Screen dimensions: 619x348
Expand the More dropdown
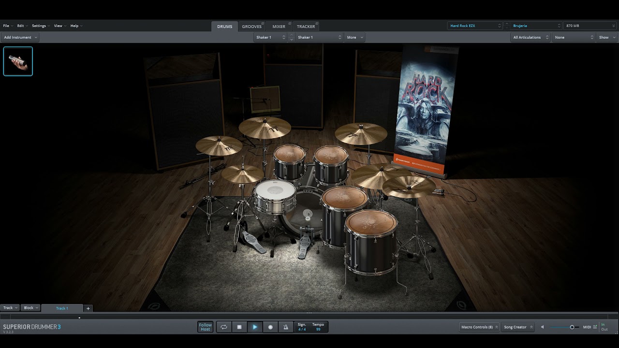[354, 37]
